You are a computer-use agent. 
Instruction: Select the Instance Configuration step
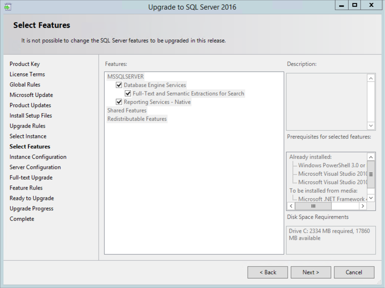click(x=38, y=157)
